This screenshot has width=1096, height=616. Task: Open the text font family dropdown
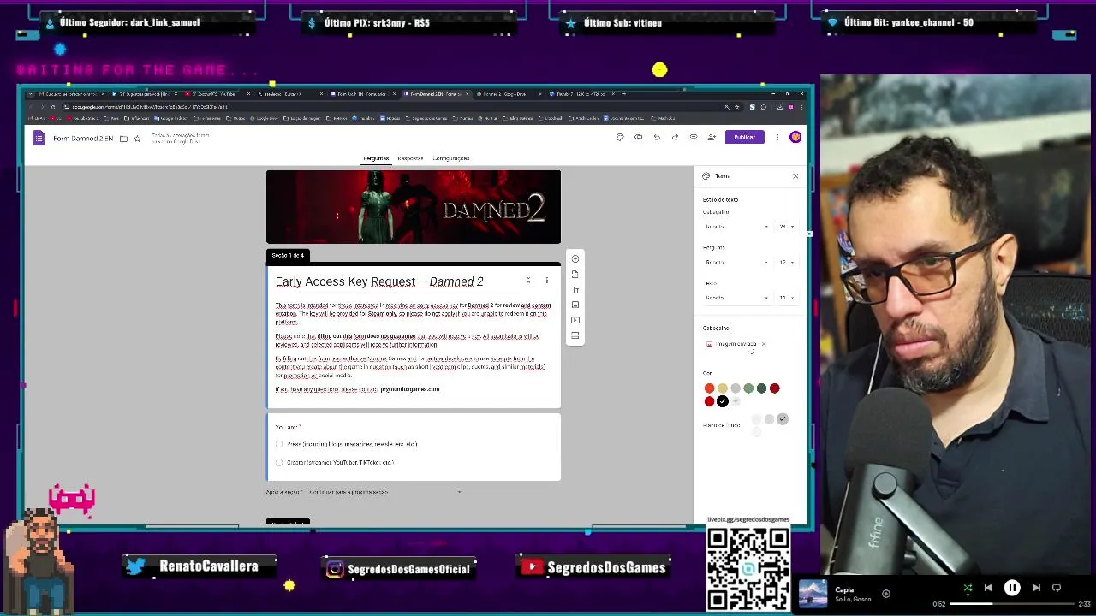tap(736, 298)
